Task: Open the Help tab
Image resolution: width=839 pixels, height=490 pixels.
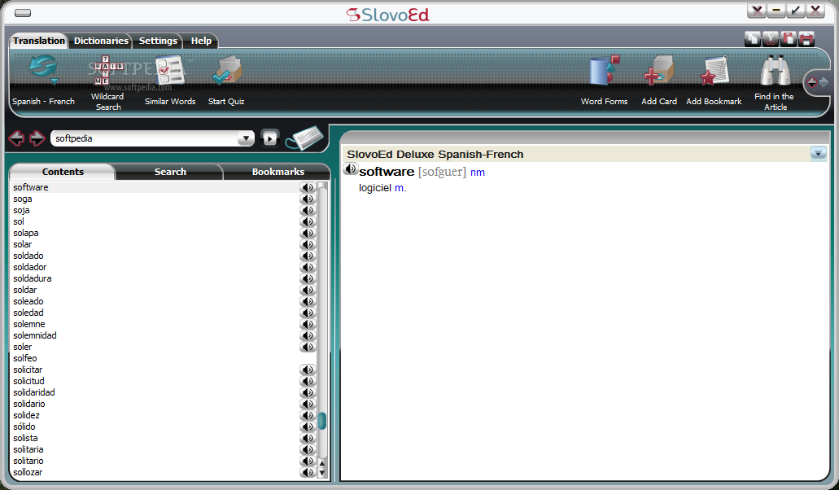Action: point(201,41)
